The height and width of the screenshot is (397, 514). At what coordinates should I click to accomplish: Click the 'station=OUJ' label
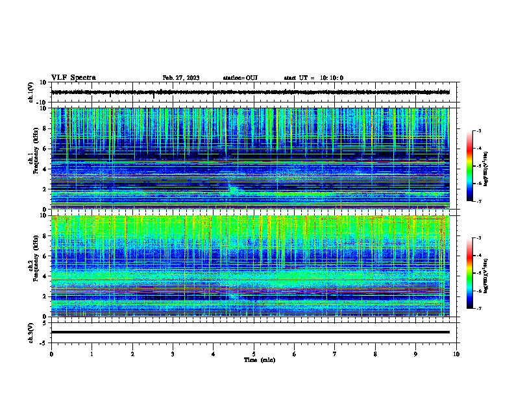pyautogui.click(x=240, y=78)
